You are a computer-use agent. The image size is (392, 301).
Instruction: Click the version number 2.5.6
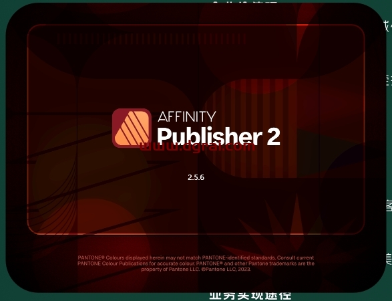[x=196, y=177]
